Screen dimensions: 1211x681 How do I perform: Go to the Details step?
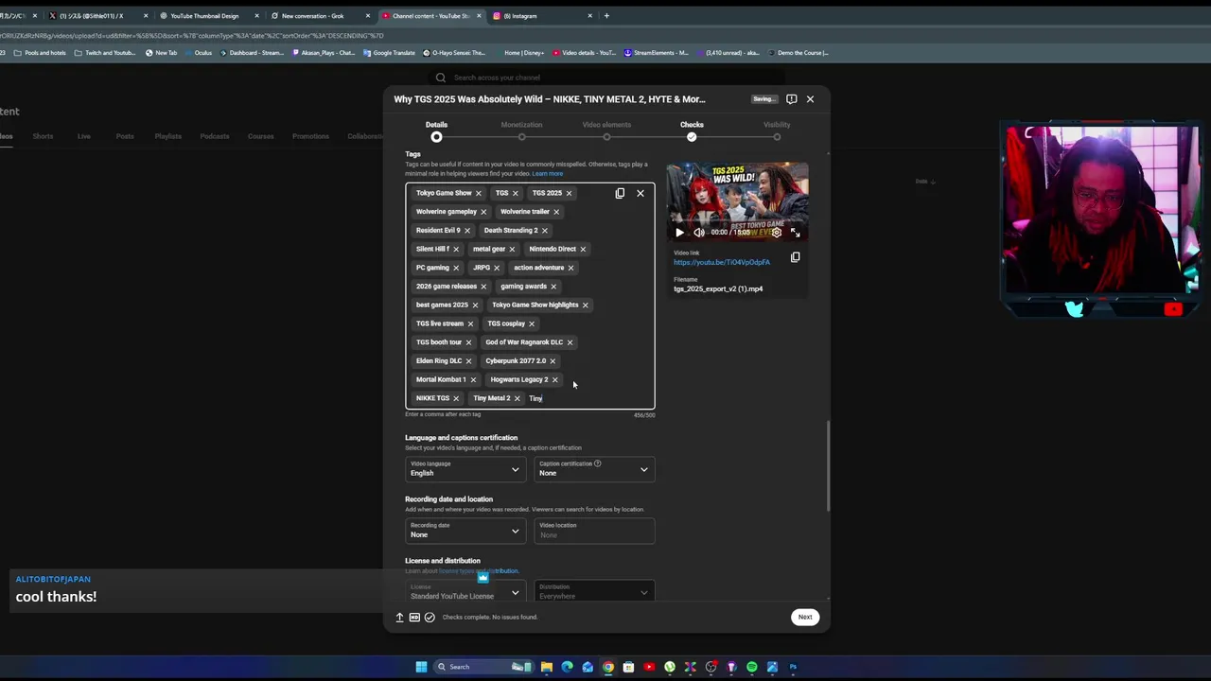pos(436,131)
